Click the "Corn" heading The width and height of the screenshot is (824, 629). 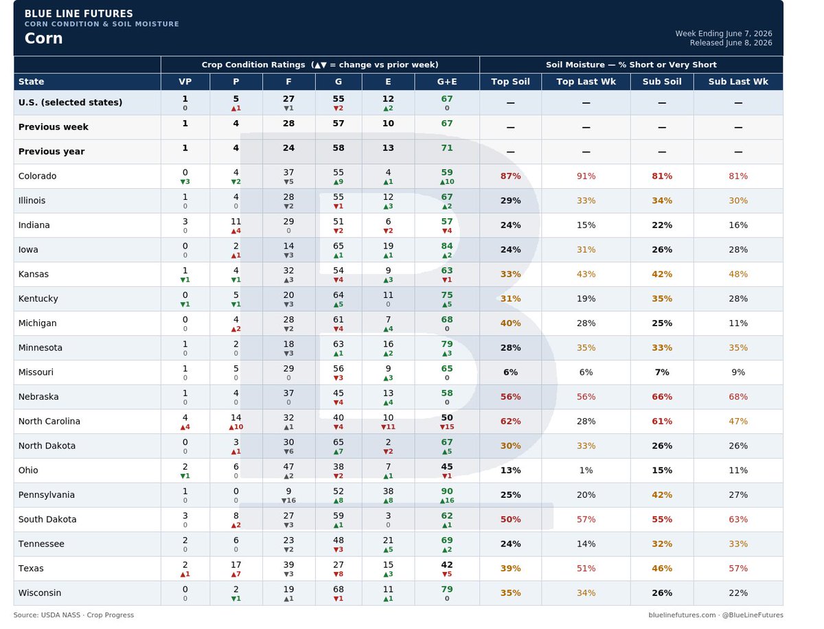(43, 38)
